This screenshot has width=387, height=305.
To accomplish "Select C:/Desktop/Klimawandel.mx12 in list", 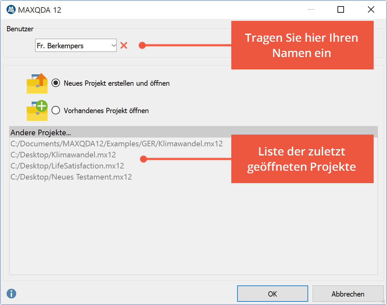I will click(63, 154).
